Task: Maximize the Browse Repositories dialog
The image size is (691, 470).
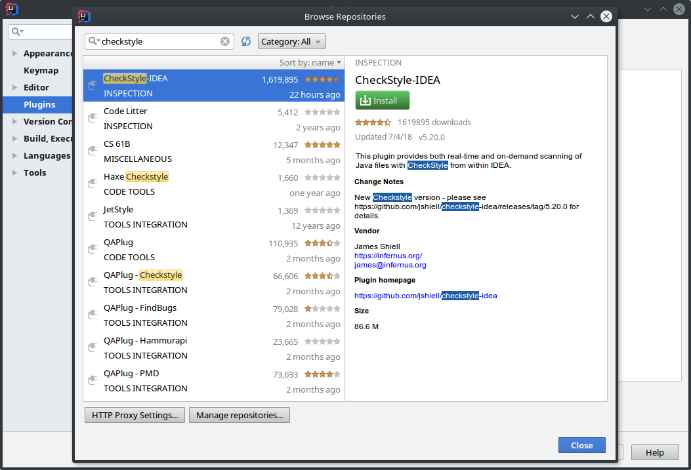Action: (x=591, y=16)
